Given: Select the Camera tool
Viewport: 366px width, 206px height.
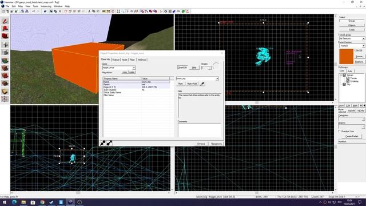Looking at the screenshot, I should tap(5, 36).
